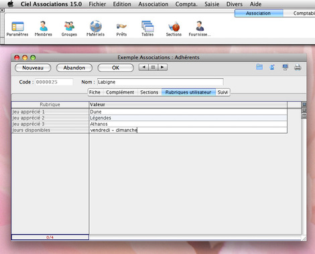Open the Prêts handshake icon
Screen dimensions: 315x254
point(121,29)
